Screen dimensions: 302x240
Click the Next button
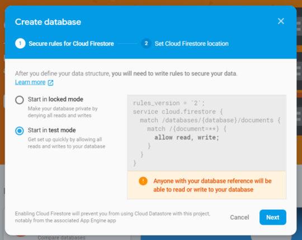(273, 217)
